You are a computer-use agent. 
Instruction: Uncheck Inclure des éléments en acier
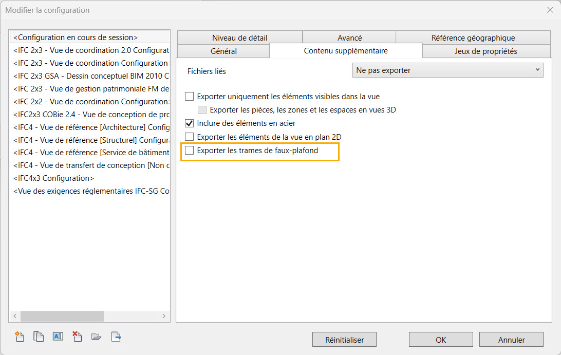(x=190, y=123)
